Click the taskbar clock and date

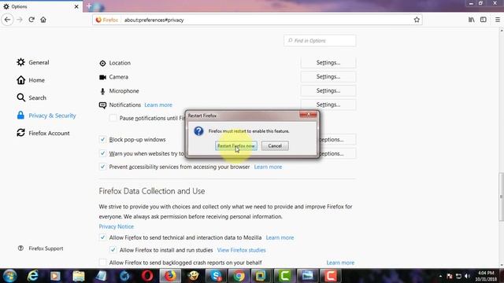(x=486, y=276)
